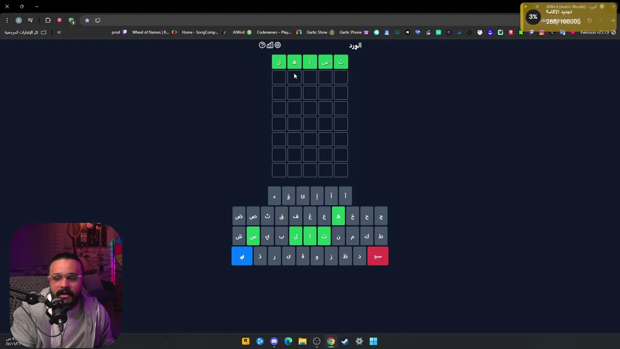Open the help question mark icon
The width and height of the screenshot is (620, 349).
pos(262,45)
